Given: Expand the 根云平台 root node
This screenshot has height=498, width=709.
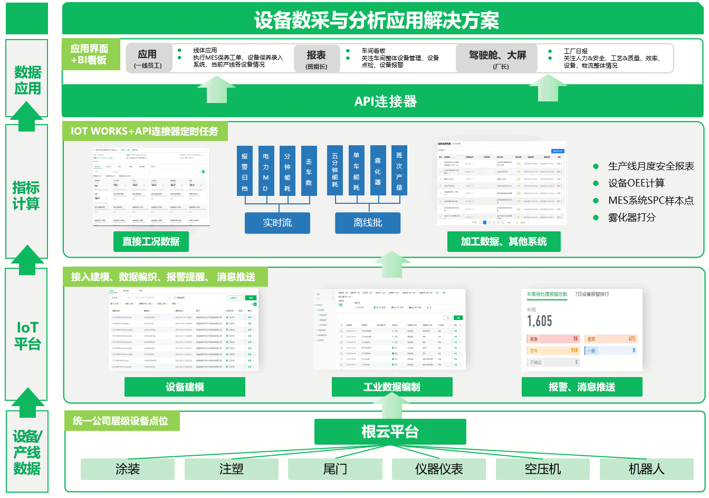Looking at the screenshot, I should coord(390,432).
